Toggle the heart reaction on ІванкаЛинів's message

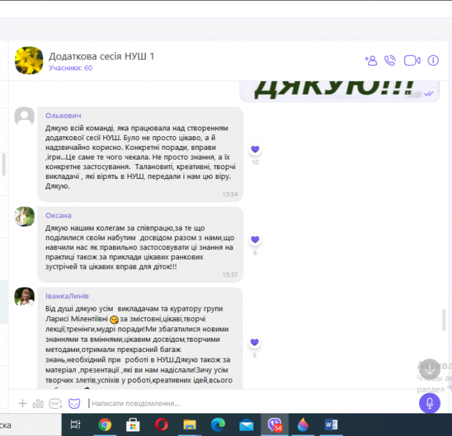point(255,342)
